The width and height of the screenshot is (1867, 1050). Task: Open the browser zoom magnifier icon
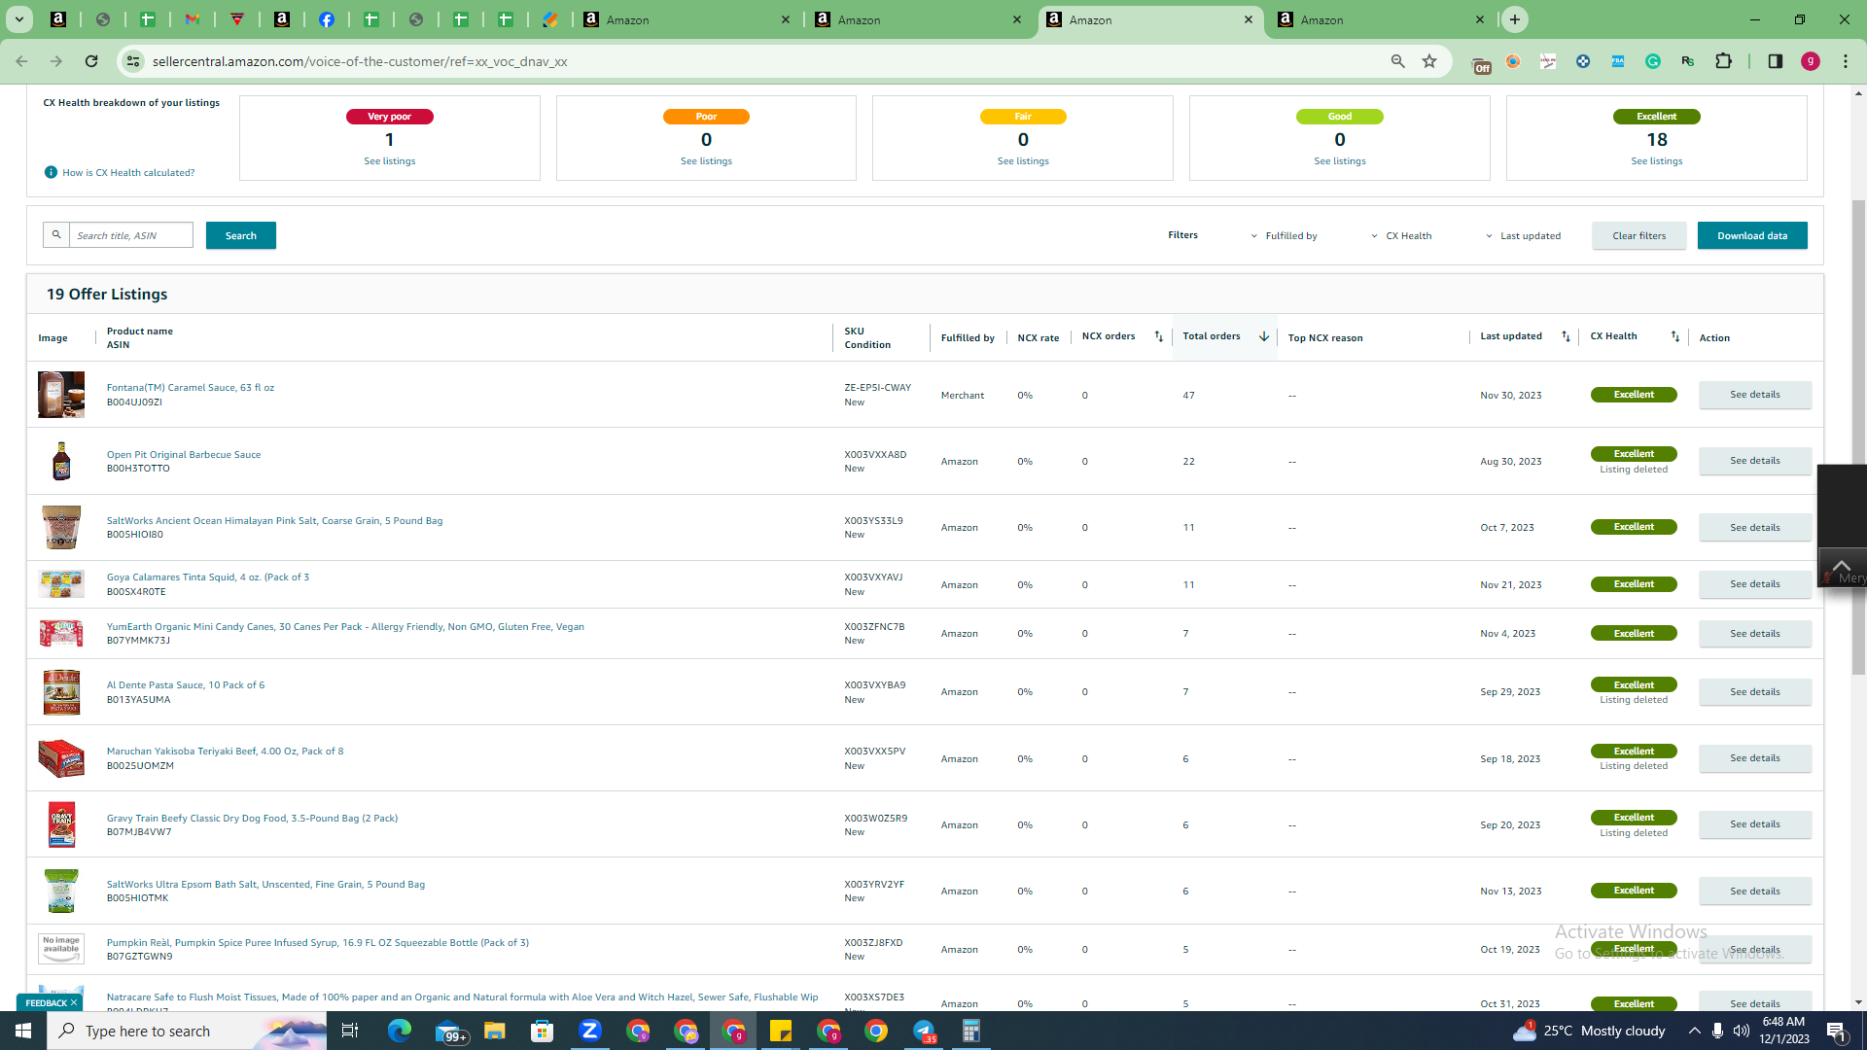(x=1398, y=61)
